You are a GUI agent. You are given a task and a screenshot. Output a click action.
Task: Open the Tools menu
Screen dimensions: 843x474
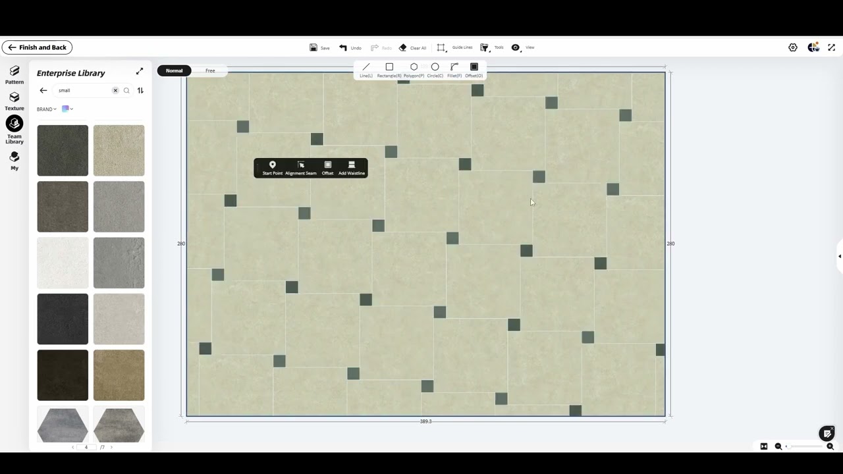point(491,47)
